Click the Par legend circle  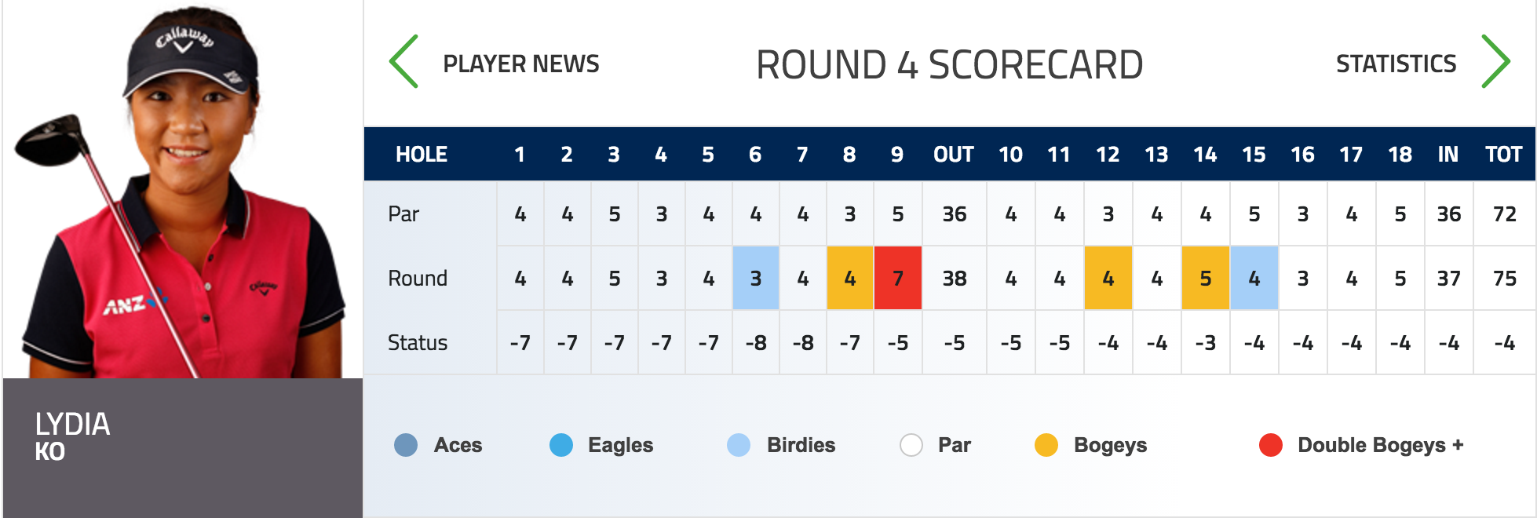(x=911, y=445)
